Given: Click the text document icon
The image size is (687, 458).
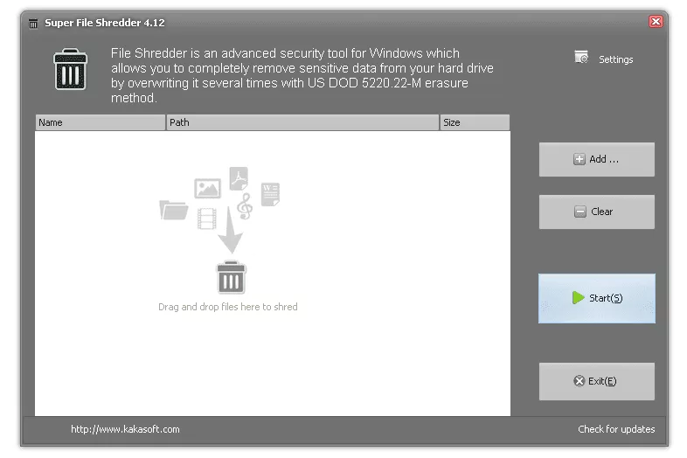Looking at the screenshot, I should tap(269, 194).
